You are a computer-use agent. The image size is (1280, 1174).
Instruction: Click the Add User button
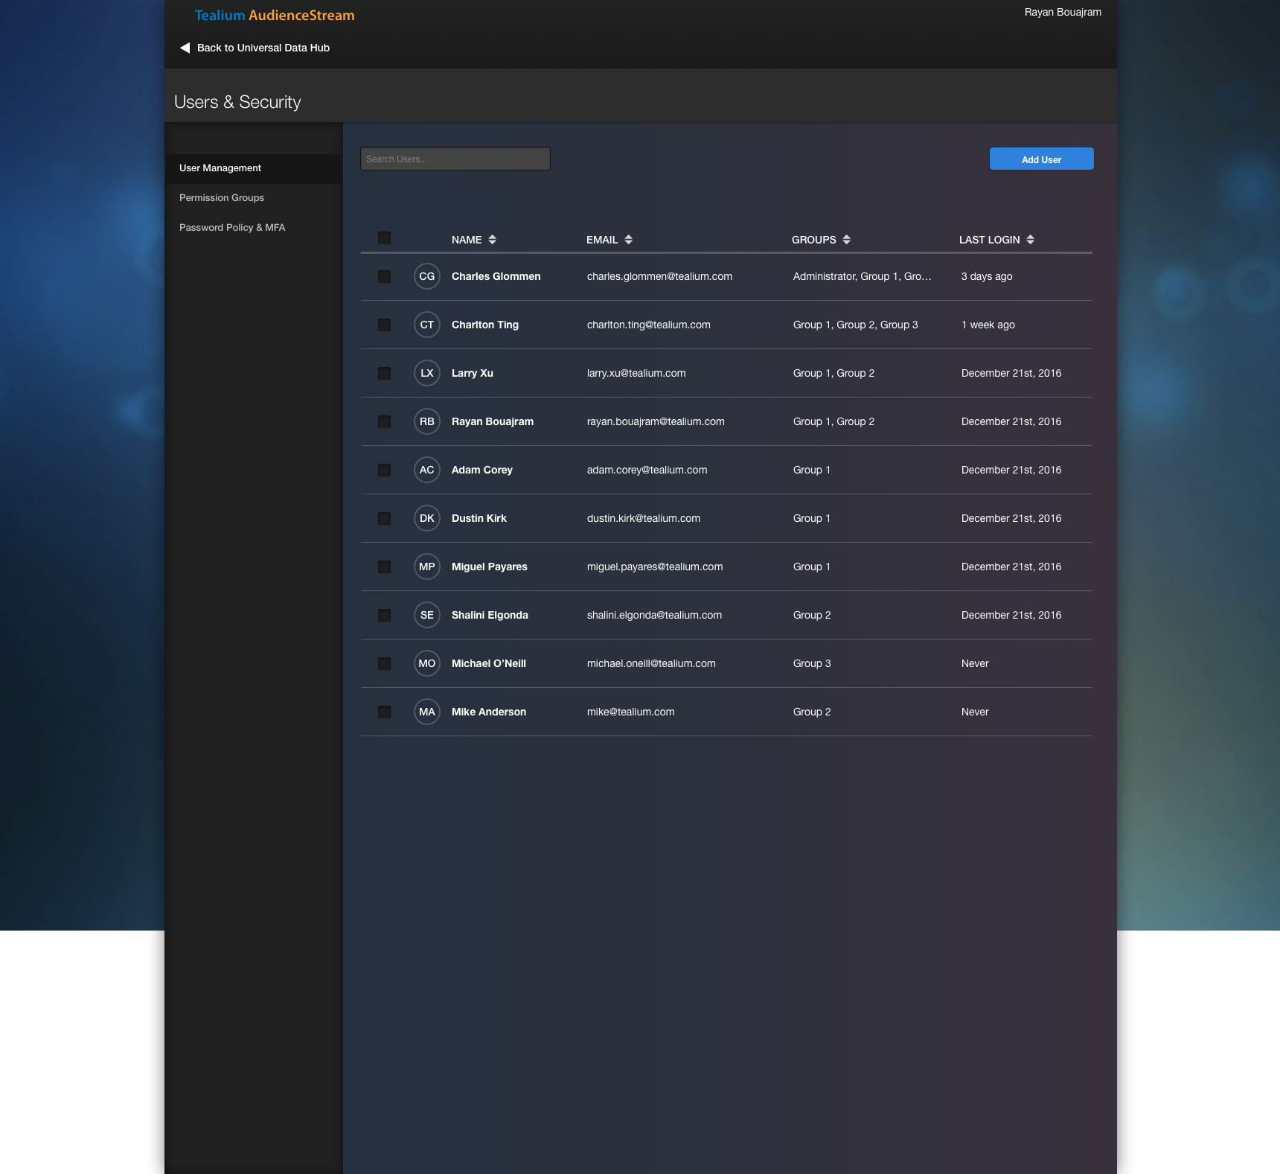tap(1041, 159)
